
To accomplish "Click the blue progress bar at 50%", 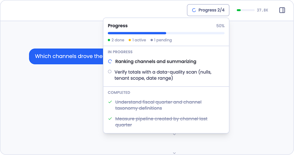I will [166, 33].
